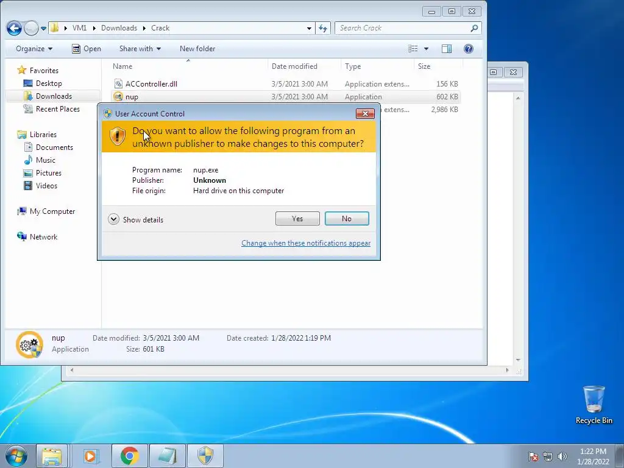Close the User Account Control dialog

pyautogui.click(x=365, y=114)
